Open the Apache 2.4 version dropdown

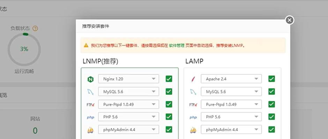click(231, 79)
